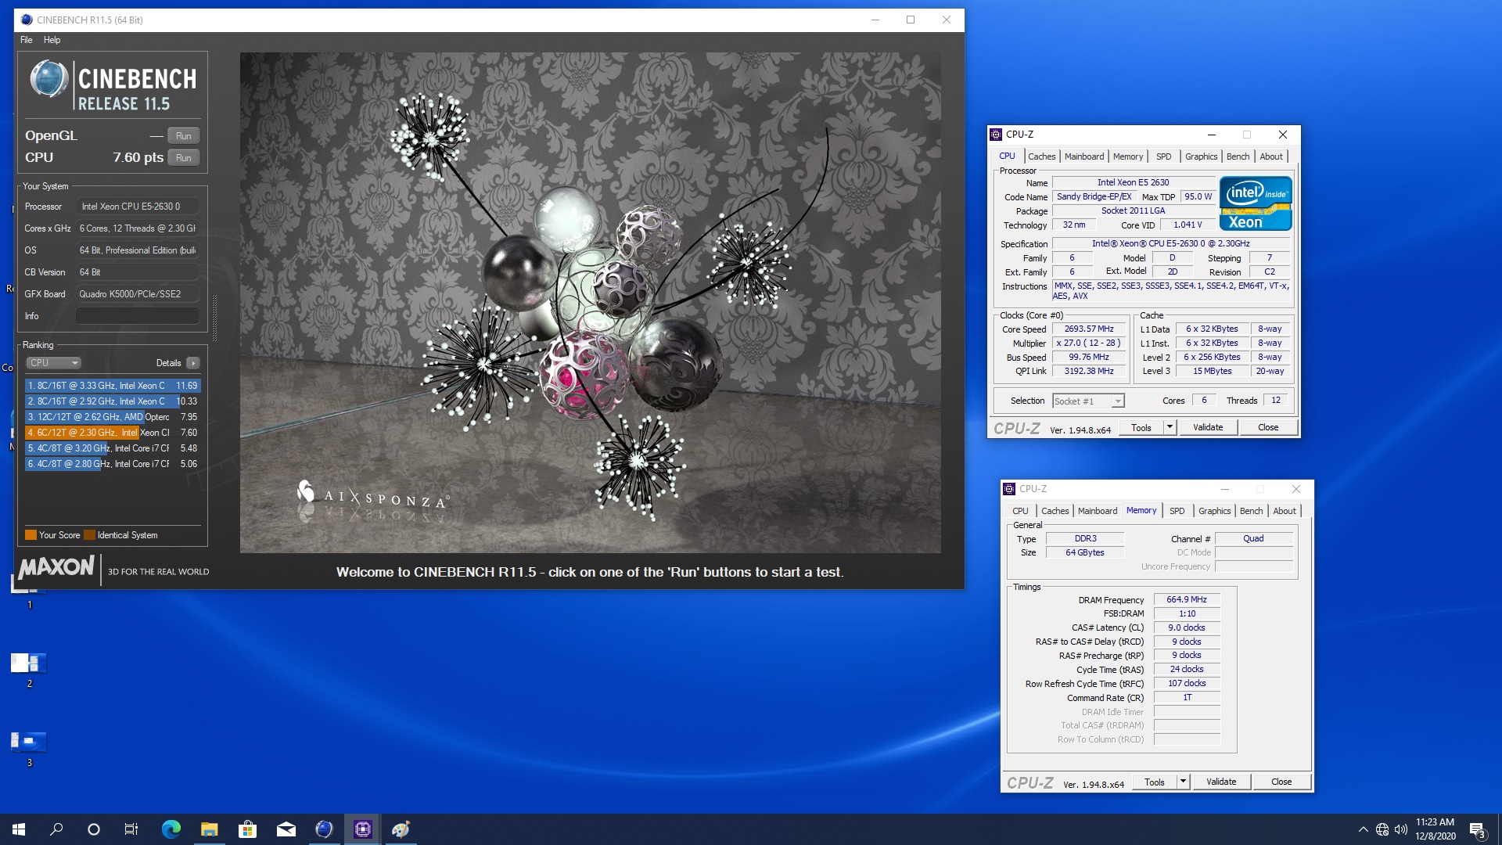Click Tools button in lower CPU-Z
The image size is (1502, 845).
1154,782
